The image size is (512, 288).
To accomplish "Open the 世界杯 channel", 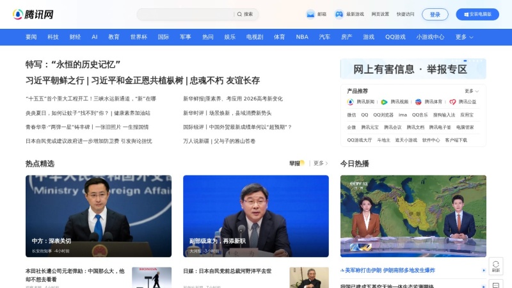I will pos(139,37).
